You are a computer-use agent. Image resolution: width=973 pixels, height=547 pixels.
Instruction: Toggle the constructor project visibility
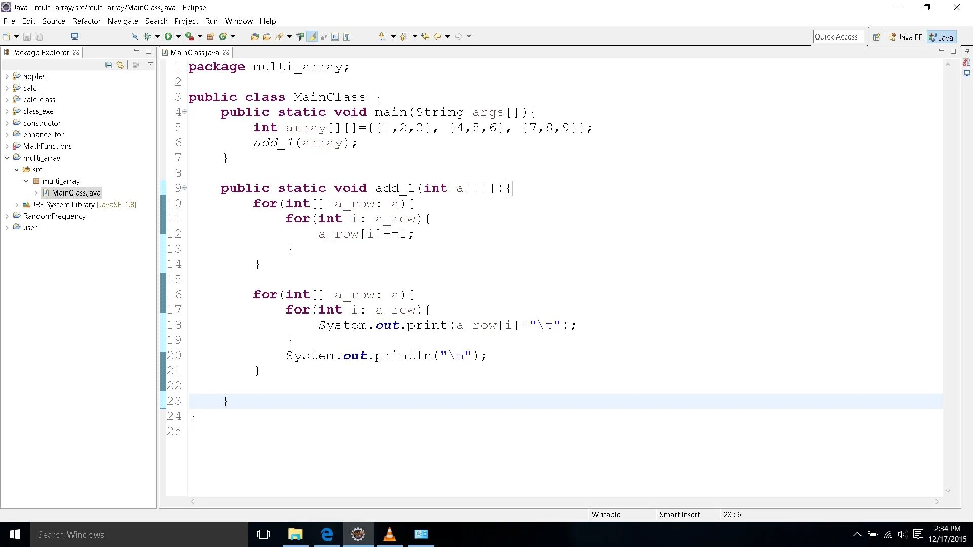[7, 123]
